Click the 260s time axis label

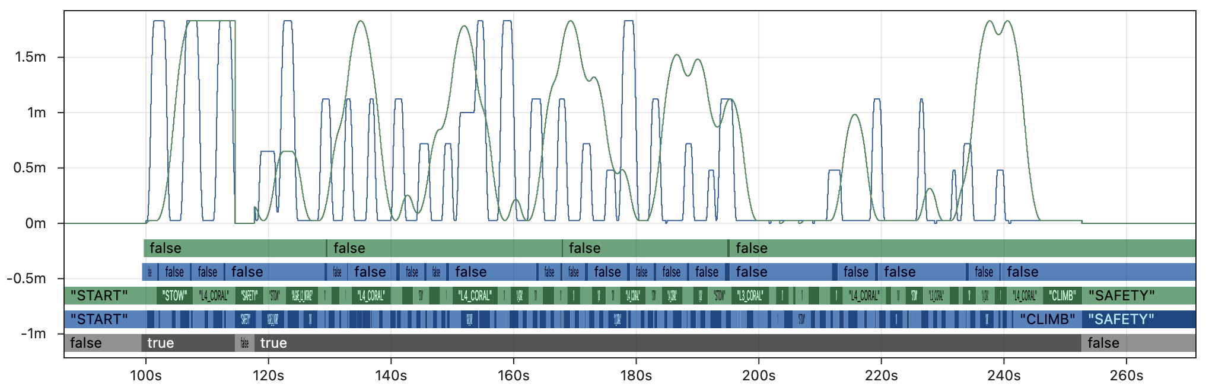pos(1127,376)
